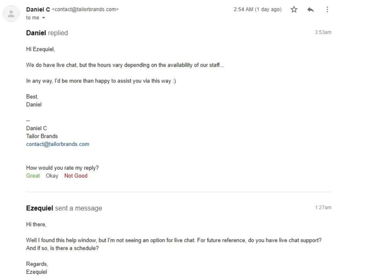Rate the reply as Not Good
This screenshot has width=367, height=280.
76,176
